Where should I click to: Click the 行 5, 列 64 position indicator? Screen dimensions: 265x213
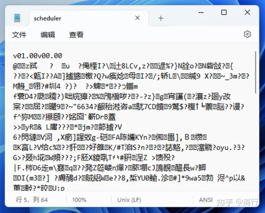tap(32, 199)
